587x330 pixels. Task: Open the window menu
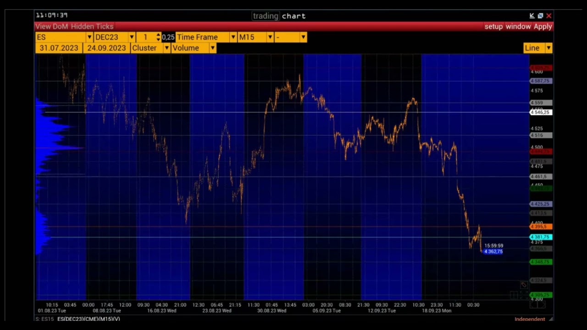518,27
